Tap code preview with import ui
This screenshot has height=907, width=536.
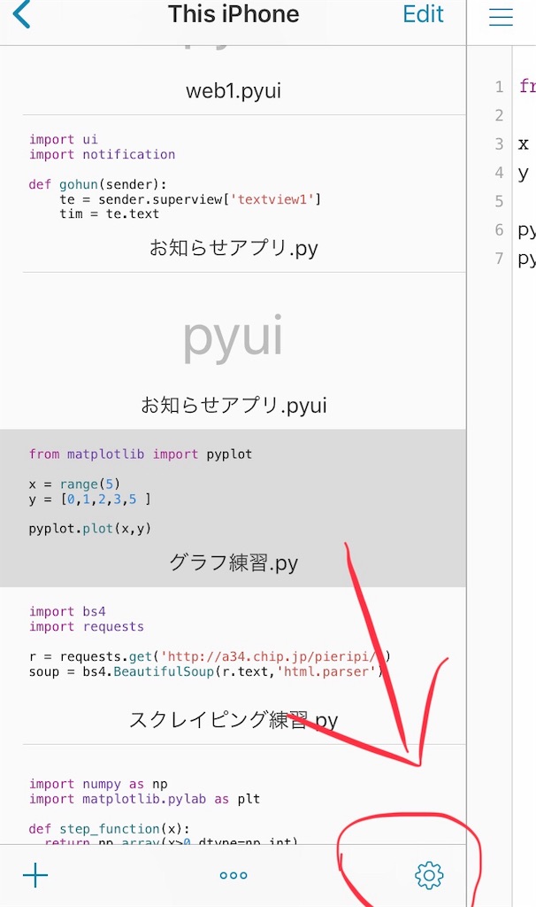175,176
